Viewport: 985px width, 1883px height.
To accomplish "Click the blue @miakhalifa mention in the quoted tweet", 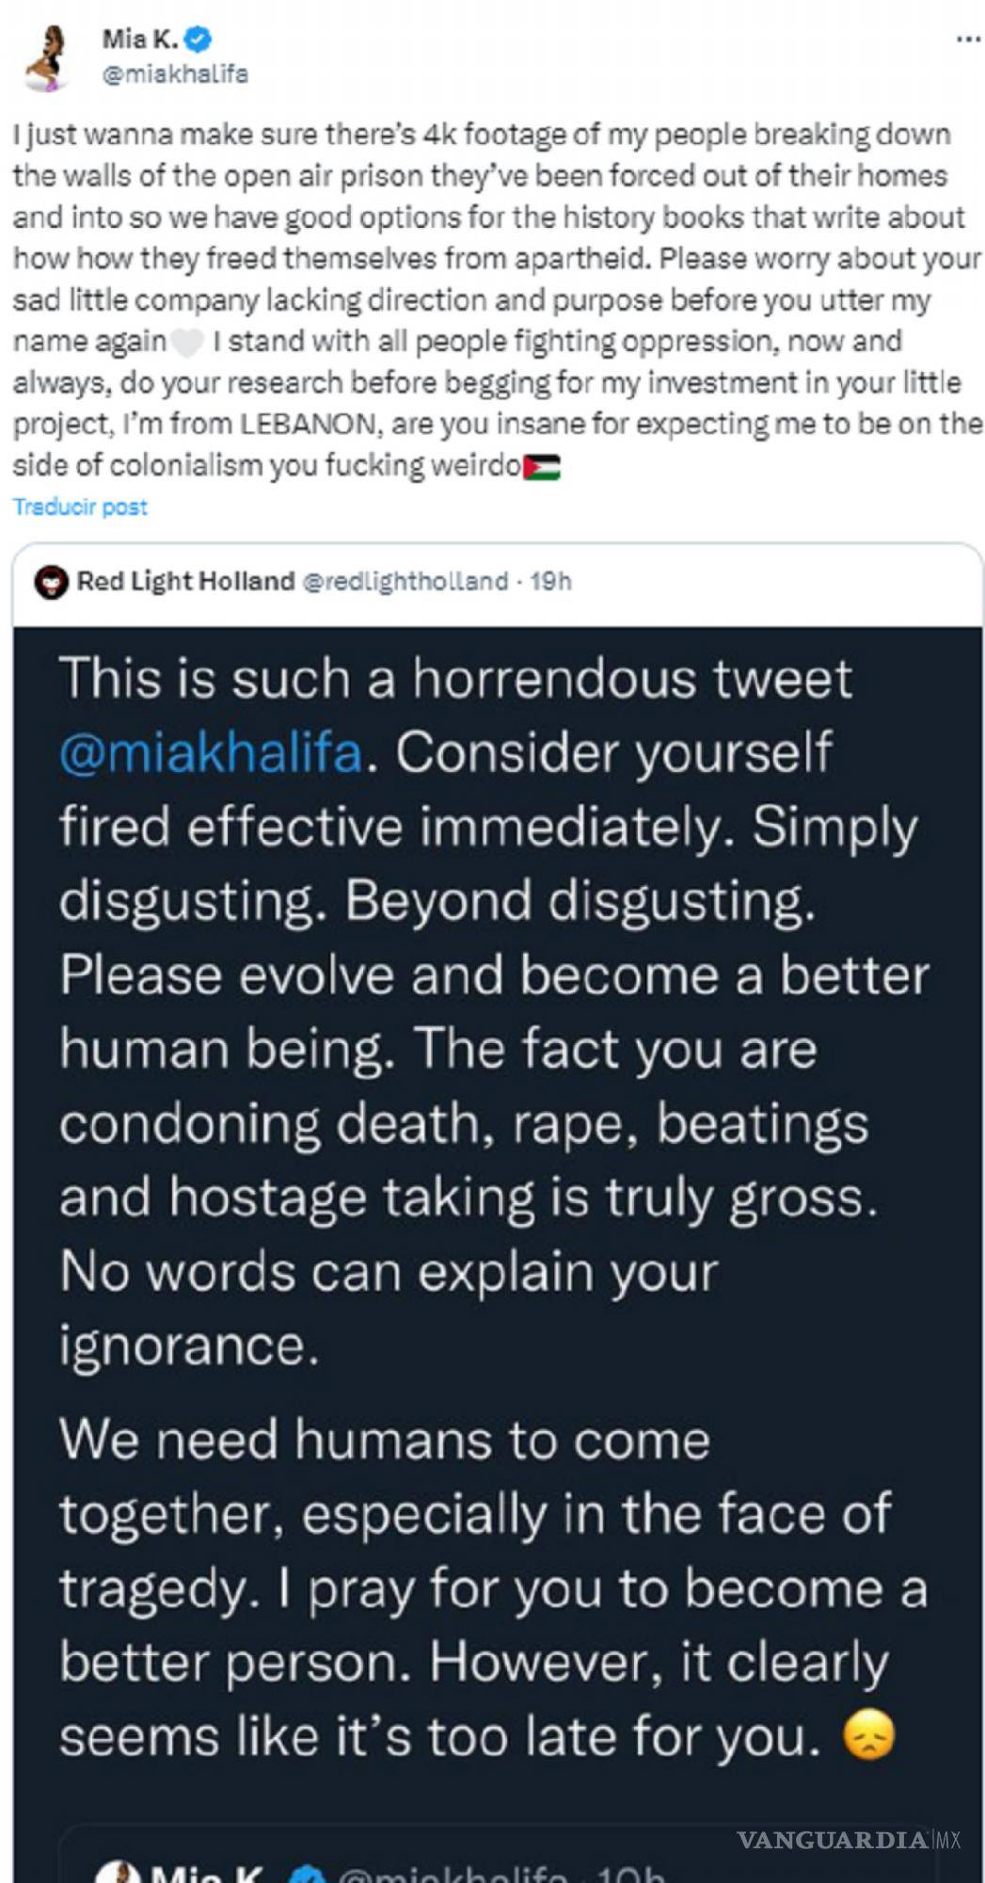I will point(211,753).
